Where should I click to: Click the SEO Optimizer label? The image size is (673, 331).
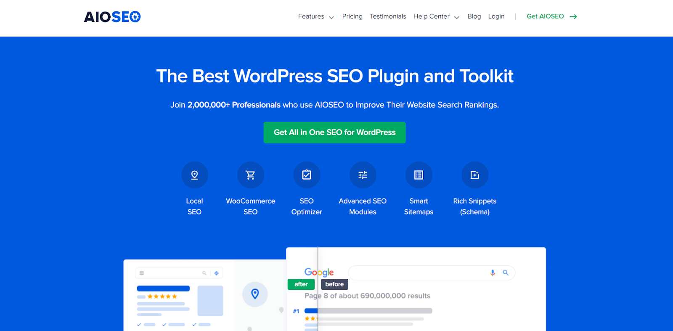pyautogui.click(x=307, y=207)
